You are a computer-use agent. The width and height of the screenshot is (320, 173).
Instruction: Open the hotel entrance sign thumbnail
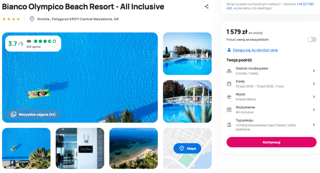(80, 148)
